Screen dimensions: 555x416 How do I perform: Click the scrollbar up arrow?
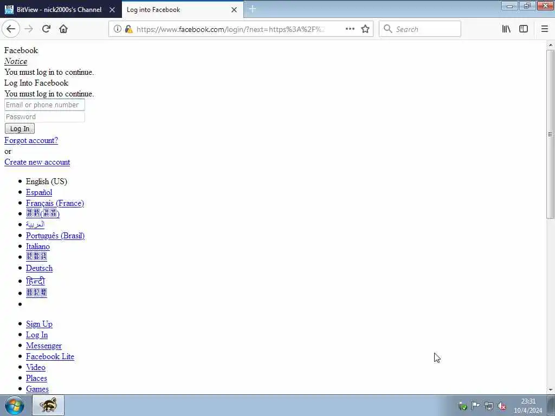pos(550,45)
